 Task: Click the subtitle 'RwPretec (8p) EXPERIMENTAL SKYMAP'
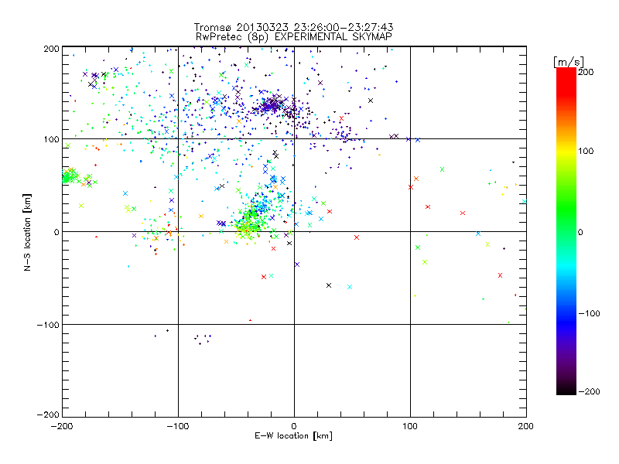pyautogui.click(x=294, y=36)
